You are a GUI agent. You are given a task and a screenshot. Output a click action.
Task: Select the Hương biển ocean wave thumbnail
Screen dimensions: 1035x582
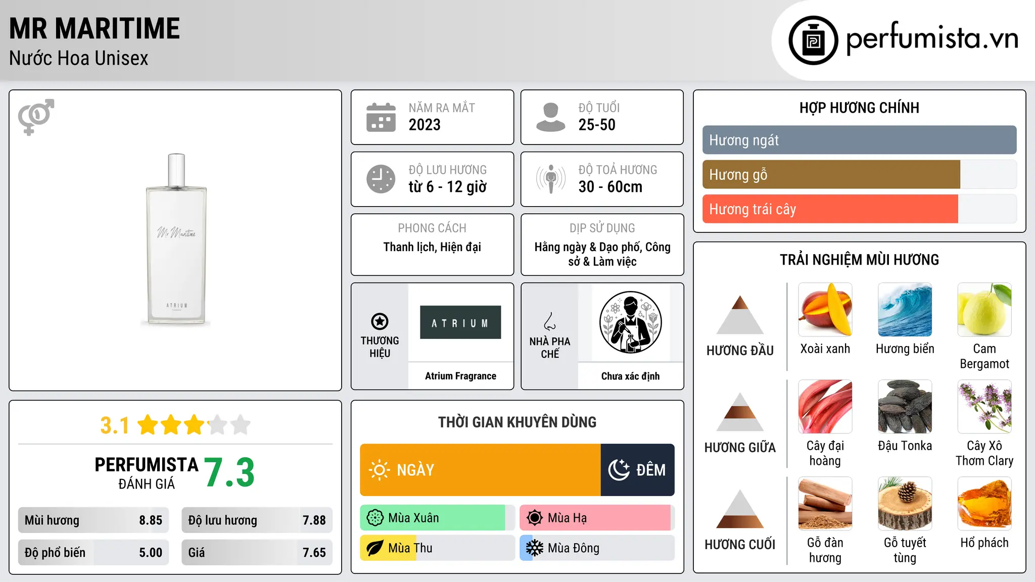(x=905, y=310)
